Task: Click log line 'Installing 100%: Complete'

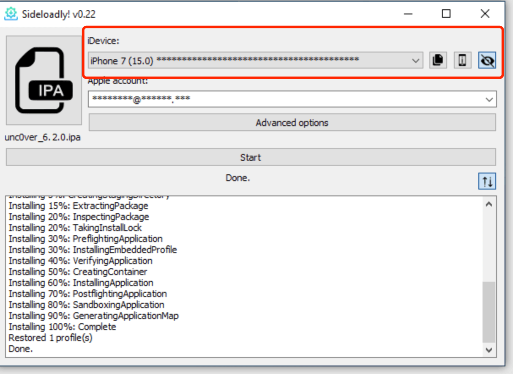Action: click(63, 327)
